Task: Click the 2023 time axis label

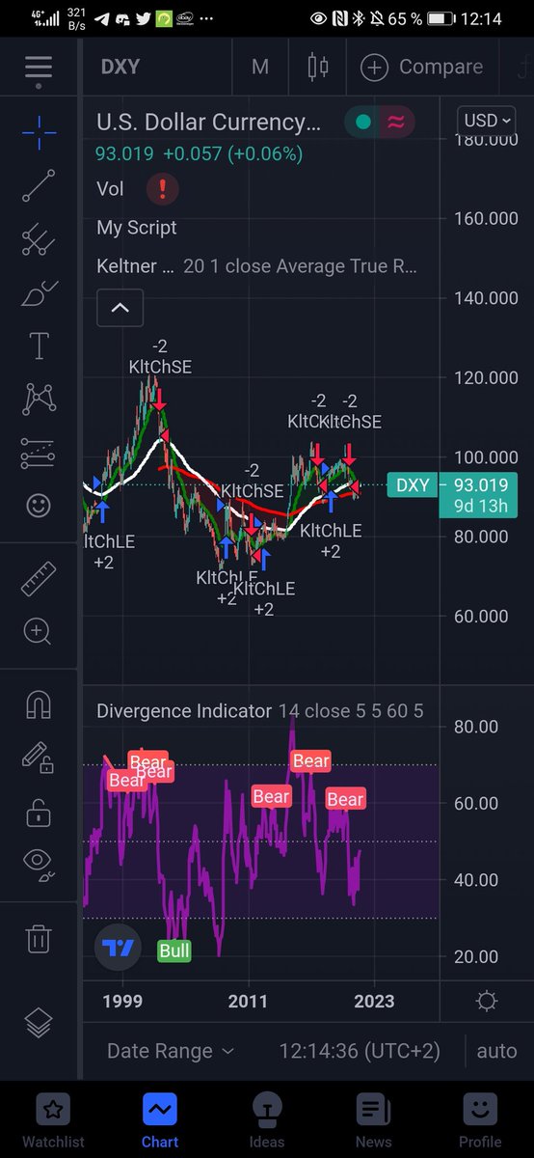Action: point(374,1000)
